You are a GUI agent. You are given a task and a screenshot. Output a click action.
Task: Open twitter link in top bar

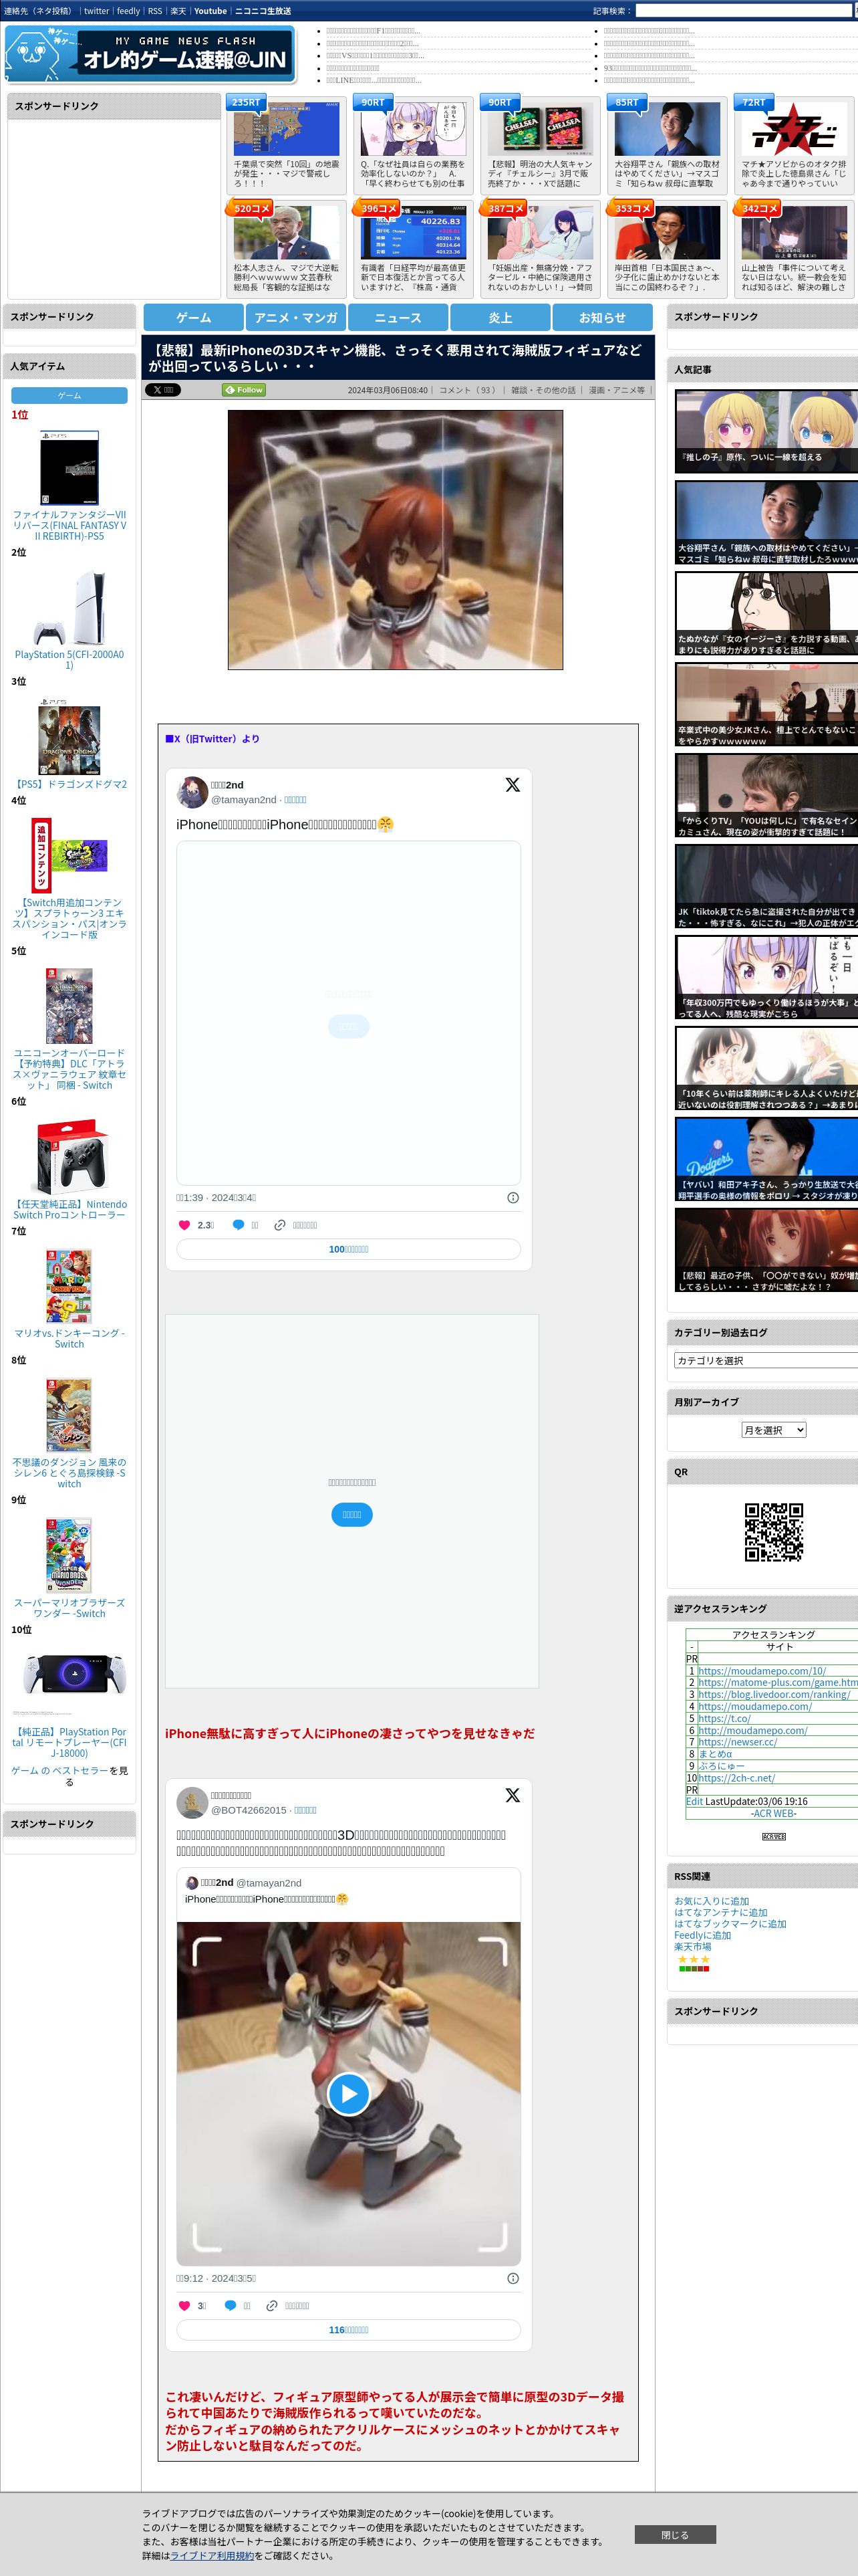(x=96, y=11)
